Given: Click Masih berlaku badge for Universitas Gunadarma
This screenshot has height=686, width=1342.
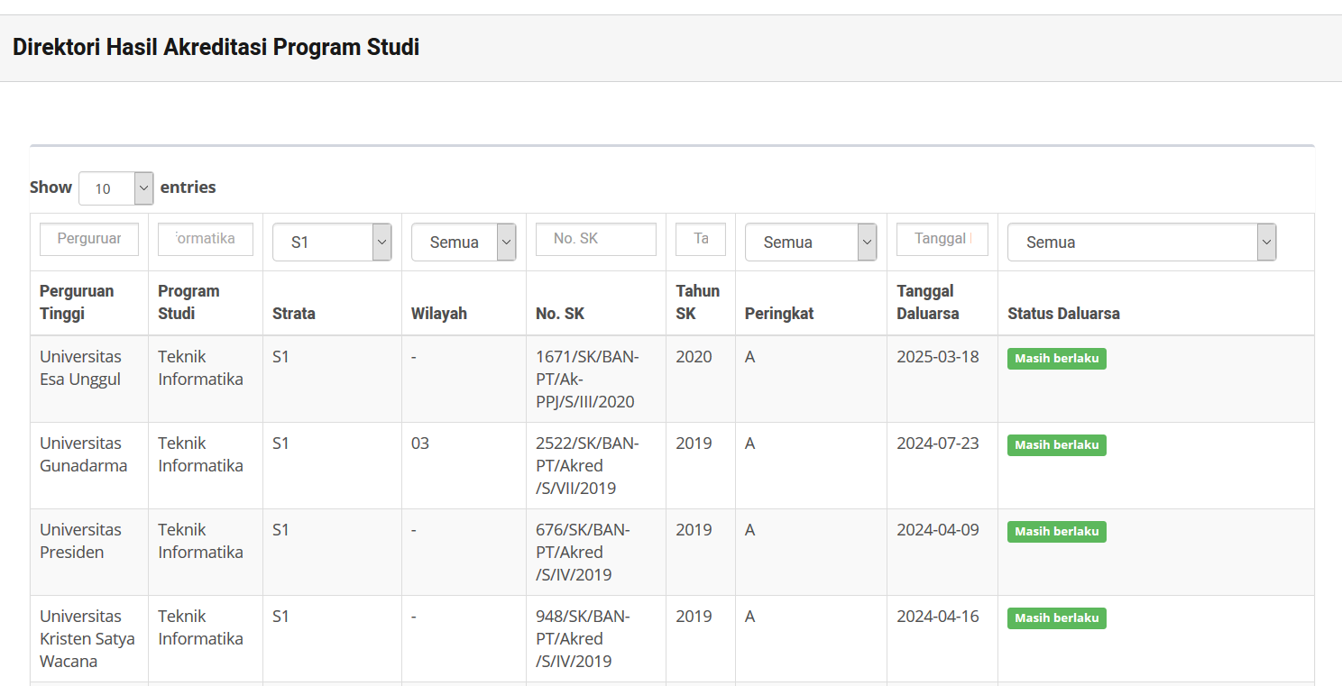Looking at the screenshot, I should [1057, 445].
